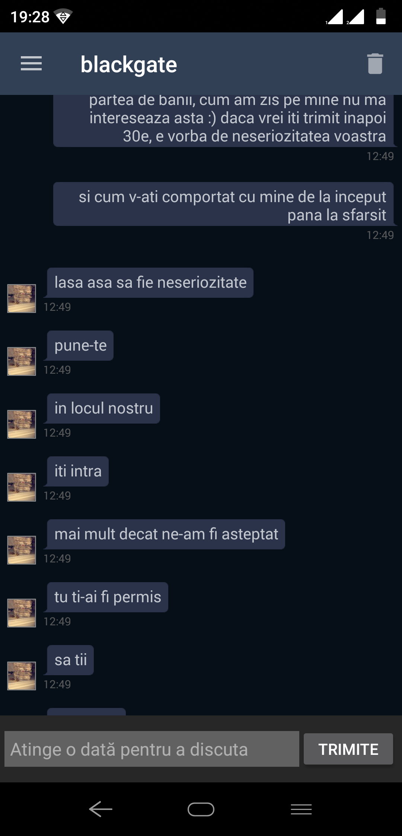Tap the Android back arrow icon
The height and width of the screenshot is (836, 402).
(100, 809)
